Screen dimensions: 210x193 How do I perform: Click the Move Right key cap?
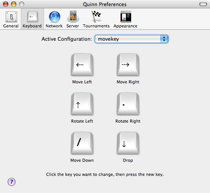(x=128, y=65)
